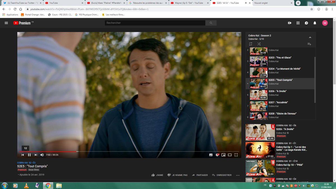Viewport: 336px width, 189px height.
Task: Click the Premium badge under the title
Action: (x=22, y=170)
